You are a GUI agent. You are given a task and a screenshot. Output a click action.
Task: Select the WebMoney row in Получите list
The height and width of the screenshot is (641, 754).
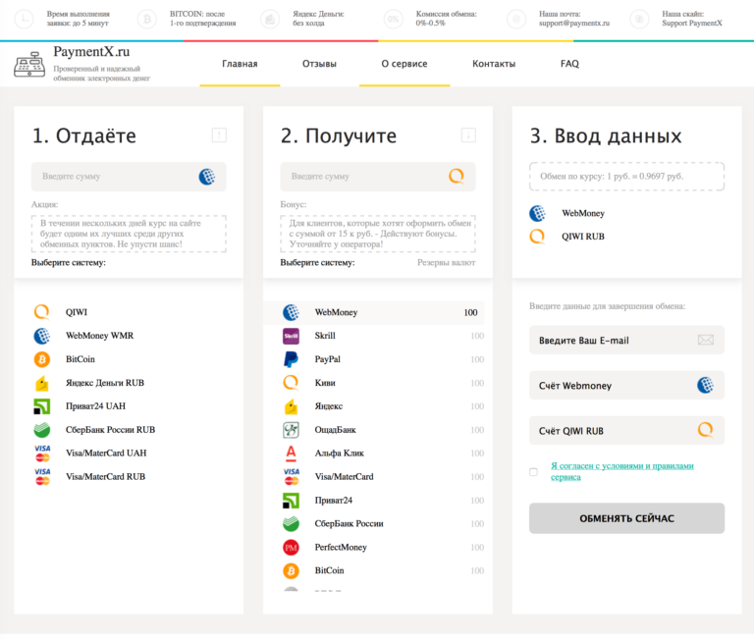click(x=374, y=312)
